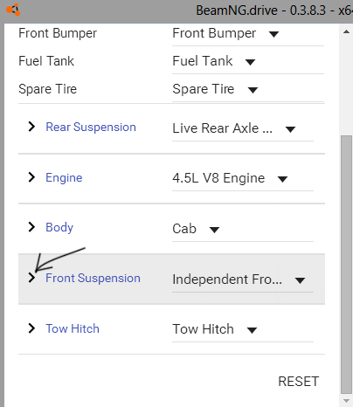This screenshot has height=407, width=353.
Task: Click the RESET button
Action: [x=299, y=382]
